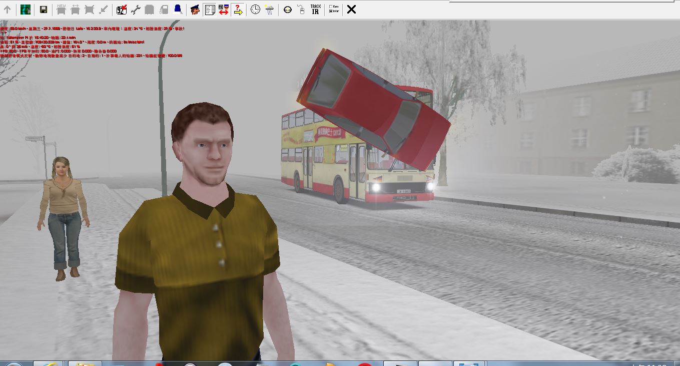
Task: Click the NEW bus toolbar icon
Action: pyautogui.click(x=61, y=10)
